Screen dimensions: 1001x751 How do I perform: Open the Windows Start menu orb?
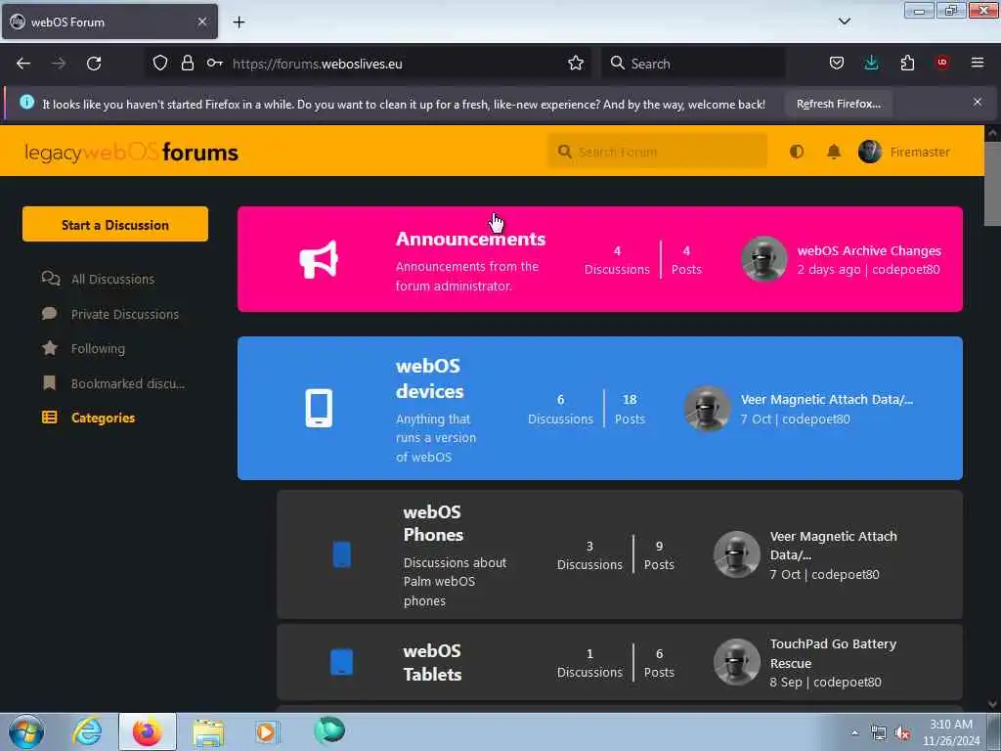pos(26,731)
